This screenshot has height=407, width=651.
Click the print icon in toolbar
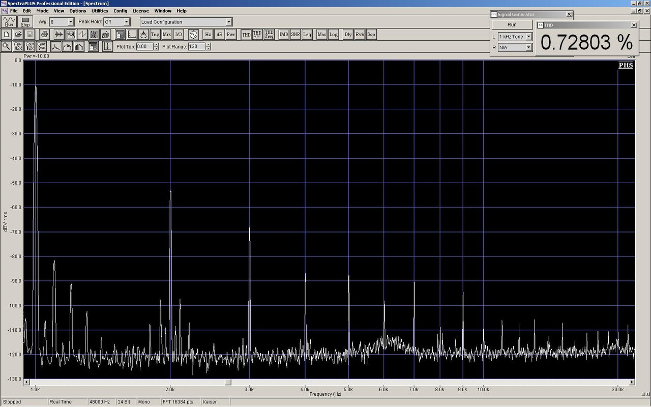point(44,35)
